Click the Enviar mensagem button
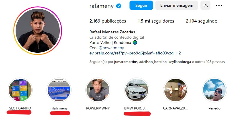Image resolution: width=229 pixels, height=120 pixels. click(x=177, y=5)
